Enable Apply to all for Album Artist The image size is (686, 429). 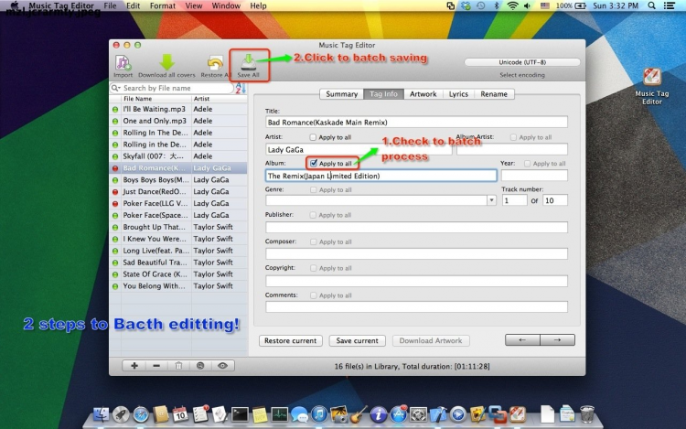(x=514, y=137)
